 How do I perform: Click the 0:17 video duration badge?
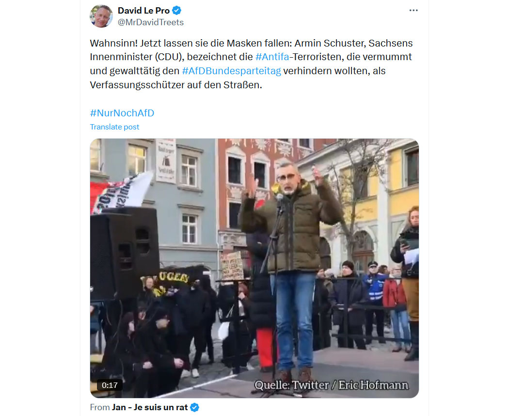coord(110,385)
